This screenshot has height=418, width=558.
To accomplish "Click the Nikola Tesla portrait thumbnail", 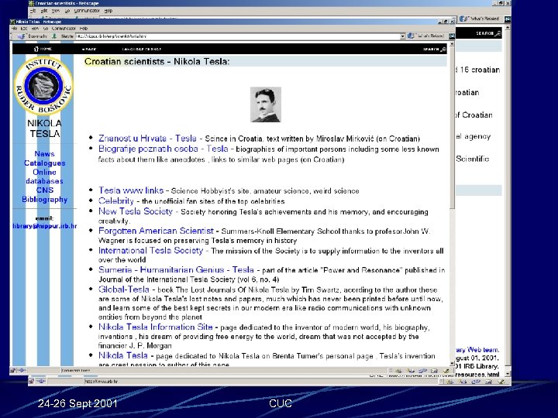I will point(266,104).
